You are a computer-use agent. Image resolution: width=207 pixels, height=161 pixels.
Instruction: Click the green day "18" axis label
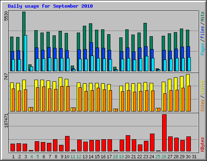(115, 157)
